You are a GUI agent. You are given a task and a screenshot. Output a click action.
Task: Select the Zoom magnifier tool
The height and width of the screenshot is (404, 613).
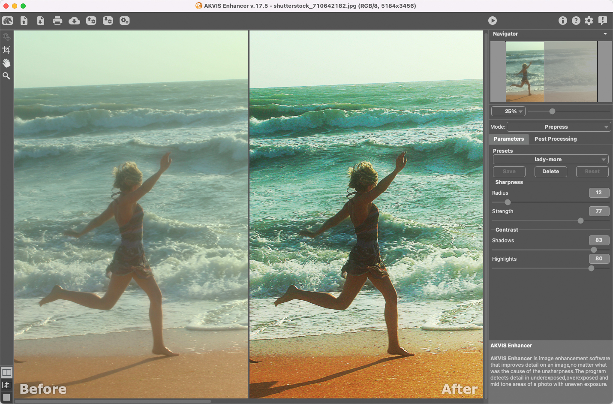click(6, 76)
